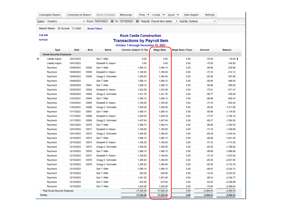Open the Total By Payroll item detail dropdown
Viewport: 282px width, 211px height.
point(176,21)
